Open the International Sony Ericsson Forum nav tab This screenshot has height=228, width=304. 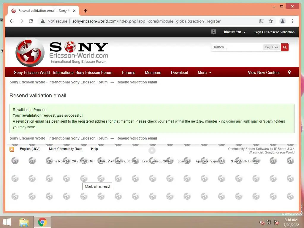[63, 72]
